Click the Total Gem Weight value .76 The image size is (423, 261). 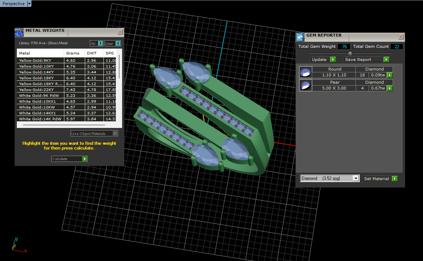tap(344, 47)
